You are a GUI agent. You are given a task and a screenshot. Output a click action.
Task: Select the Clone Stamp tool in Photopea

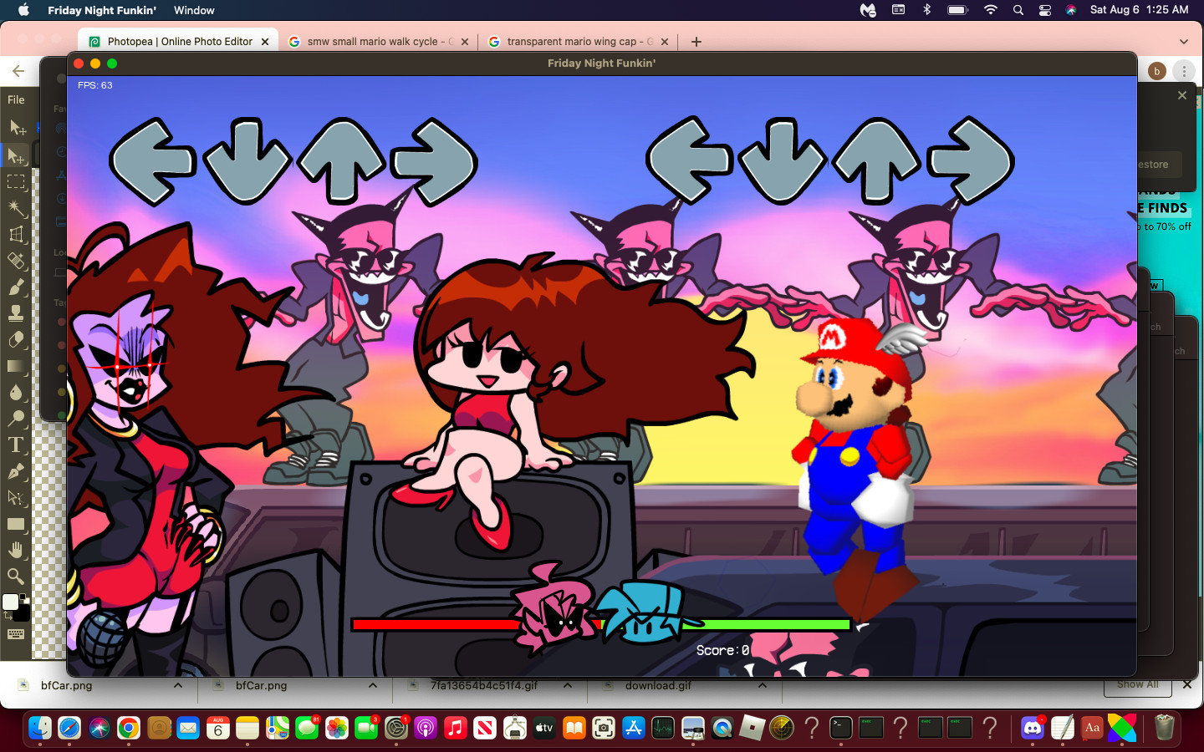(x=17, y=313)
